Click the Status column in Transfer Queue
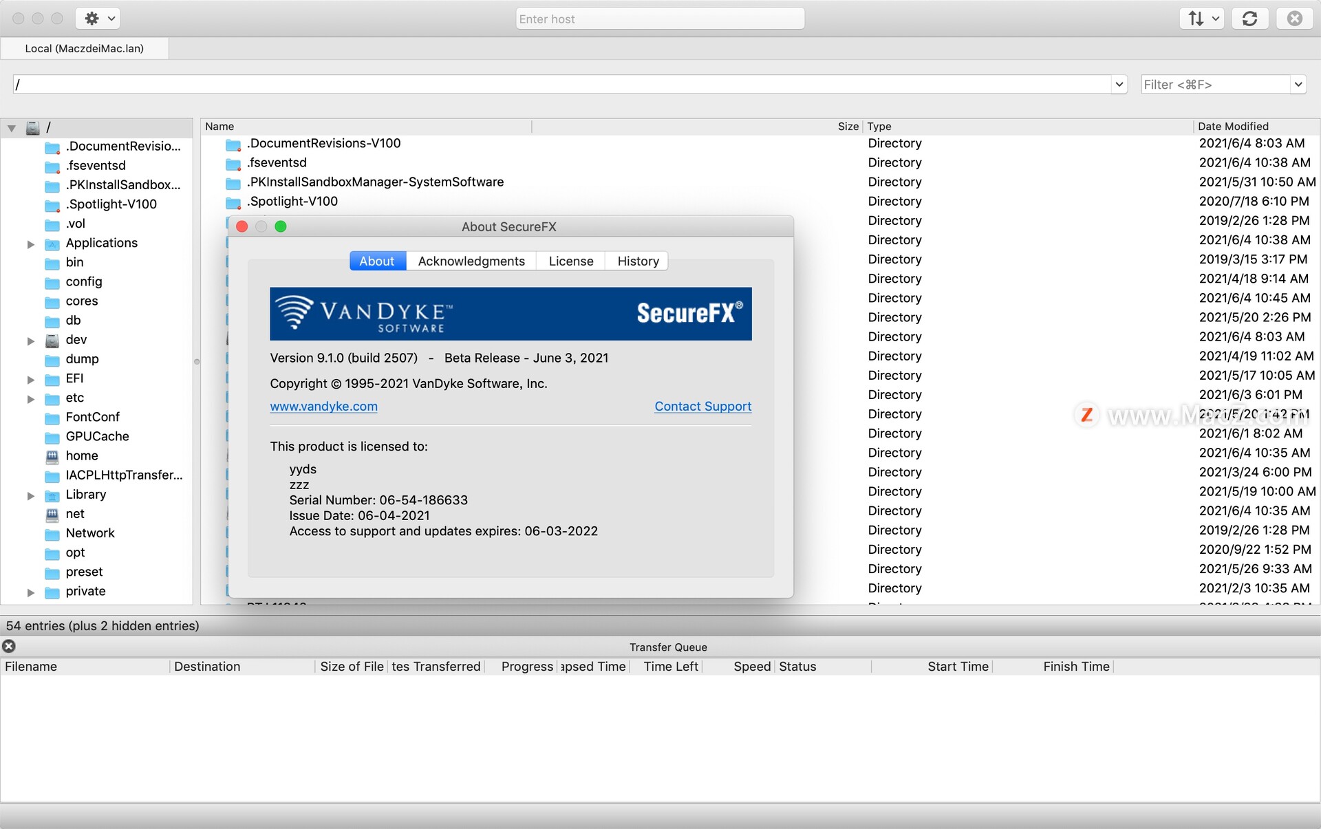 point(823,666)
